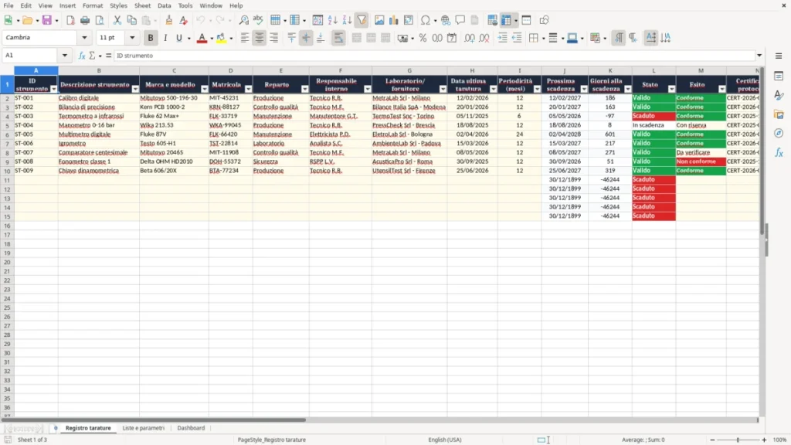Open sidebar Navigator compass icon
The width and height of the screenshot is (791, 445).
click(779, 133)
